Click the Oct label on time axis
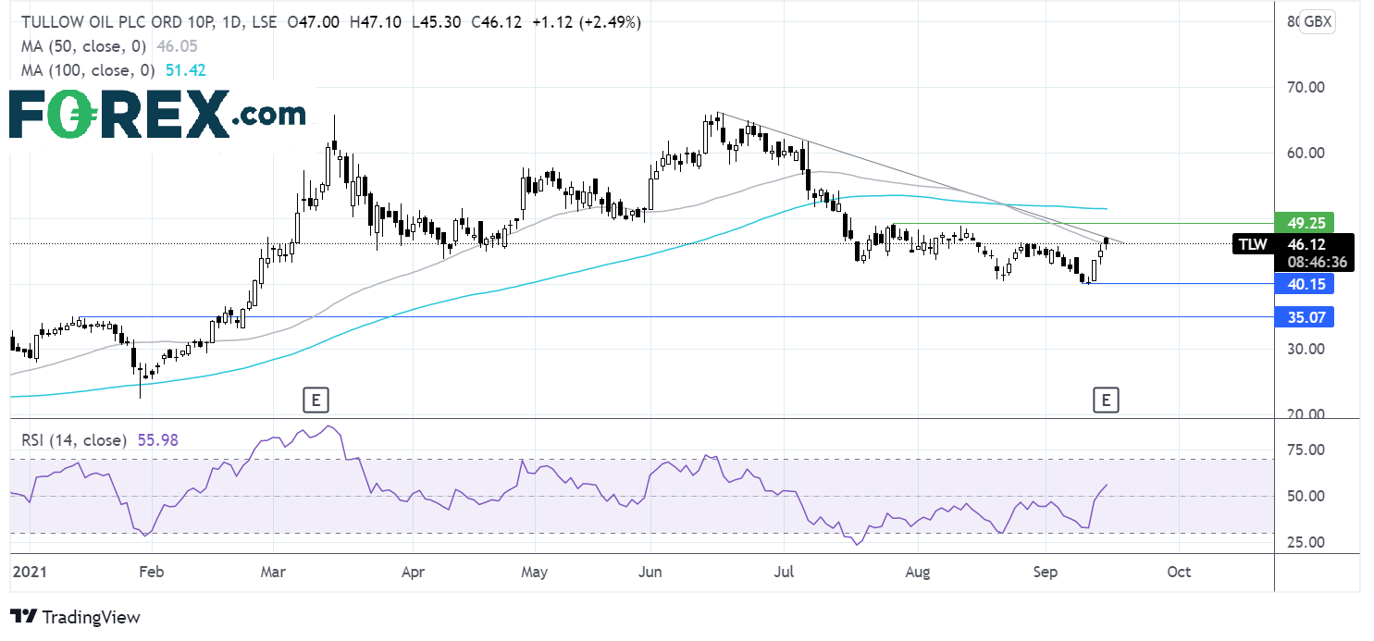Viewport: 1374px width, 641px height. pos(1179,571)
